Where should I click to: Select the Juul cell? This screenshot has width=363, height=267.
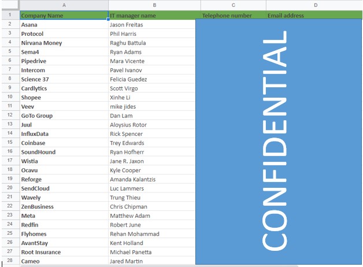pos(64,125)
